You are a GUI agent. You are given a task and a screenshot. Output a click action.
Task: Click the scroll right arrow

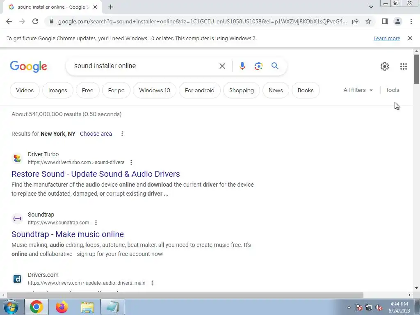410,295
